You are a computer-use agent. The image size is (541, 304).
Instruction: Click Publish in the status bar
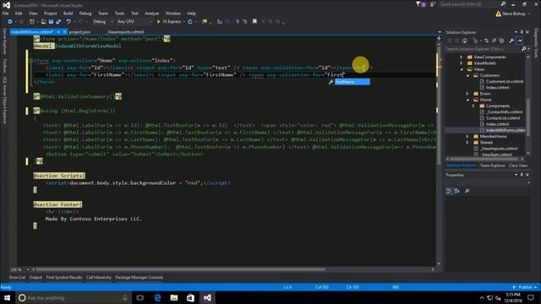(525, 287)
